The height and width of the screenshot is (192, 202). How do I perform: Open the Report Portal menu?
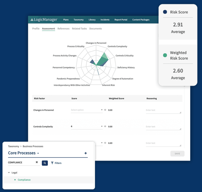click(121, 20)
